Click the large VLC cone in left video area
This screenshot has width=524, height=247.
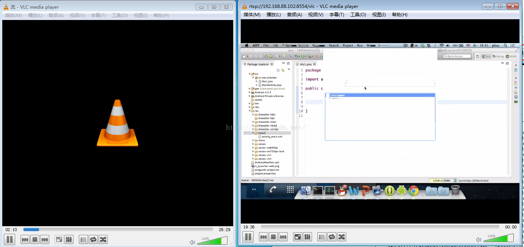118,123
